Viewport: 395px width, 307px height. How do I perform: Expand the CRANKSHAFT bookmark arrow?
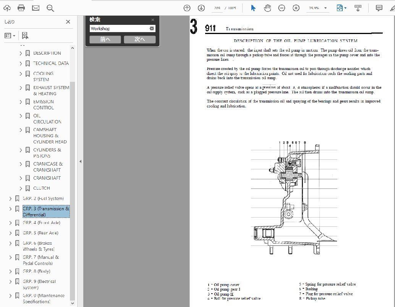coord(21,178)
